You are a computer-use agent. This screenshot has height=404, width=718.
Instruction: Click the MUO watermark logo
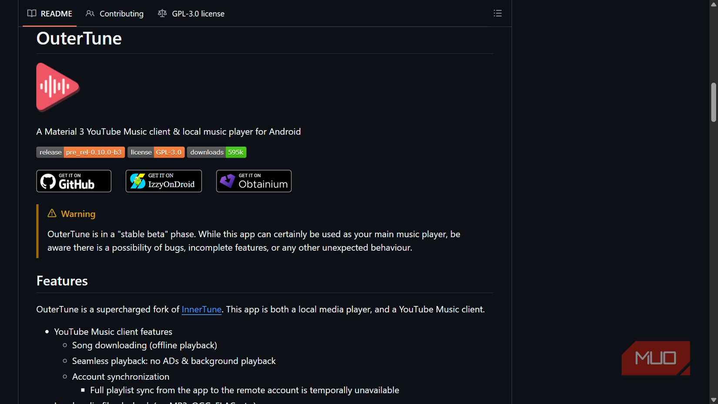pyautogui.click(x=656, y=358)
